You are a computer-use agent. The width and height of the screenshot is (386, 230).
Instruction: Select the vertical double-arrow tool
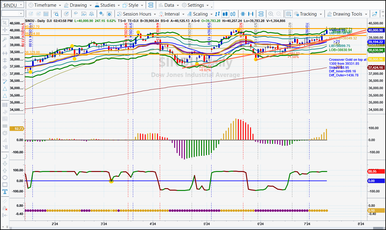pos(5,60)
